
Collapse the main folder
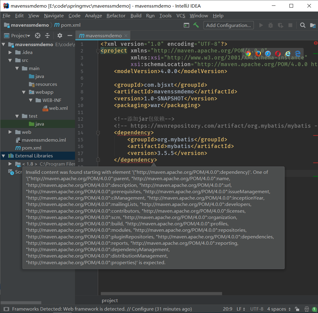[x=17, y=69]
